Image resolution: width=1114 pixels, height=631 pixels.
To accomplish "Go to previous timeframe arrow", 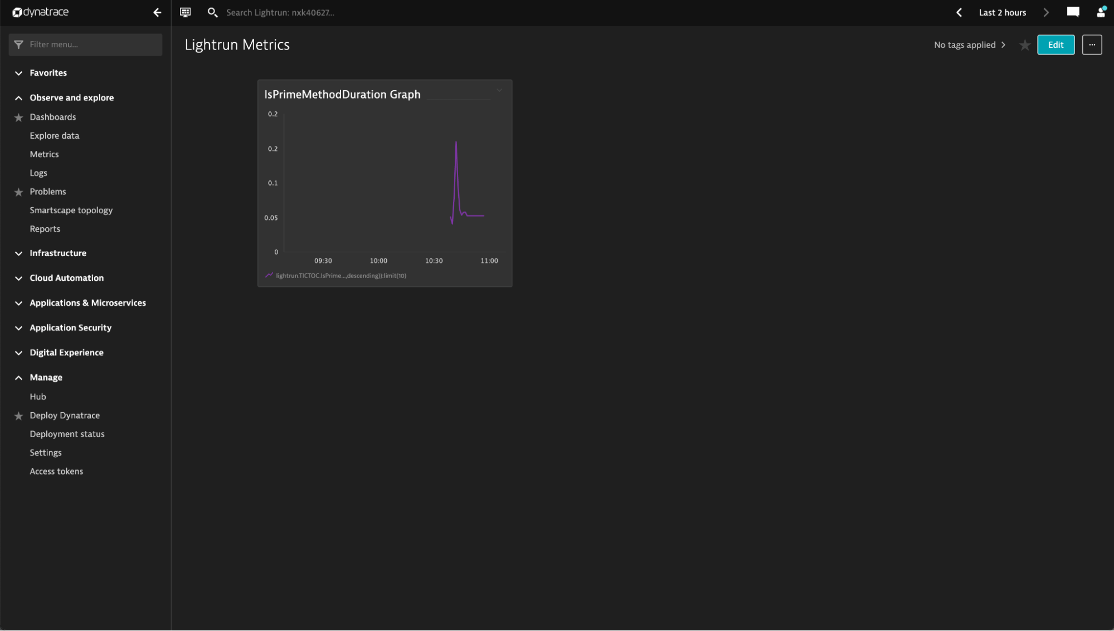I will pos(959,12).
